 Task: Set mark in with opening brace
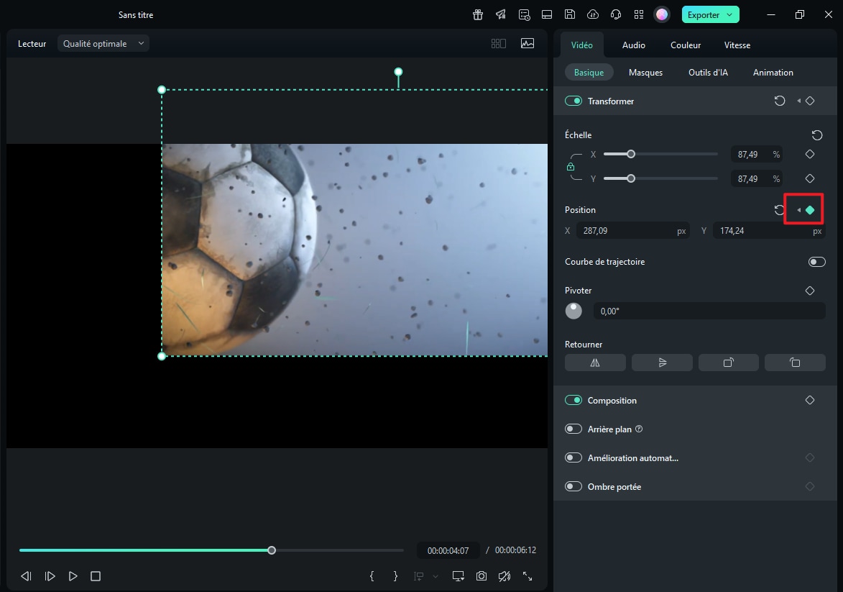tap(372, 576)
